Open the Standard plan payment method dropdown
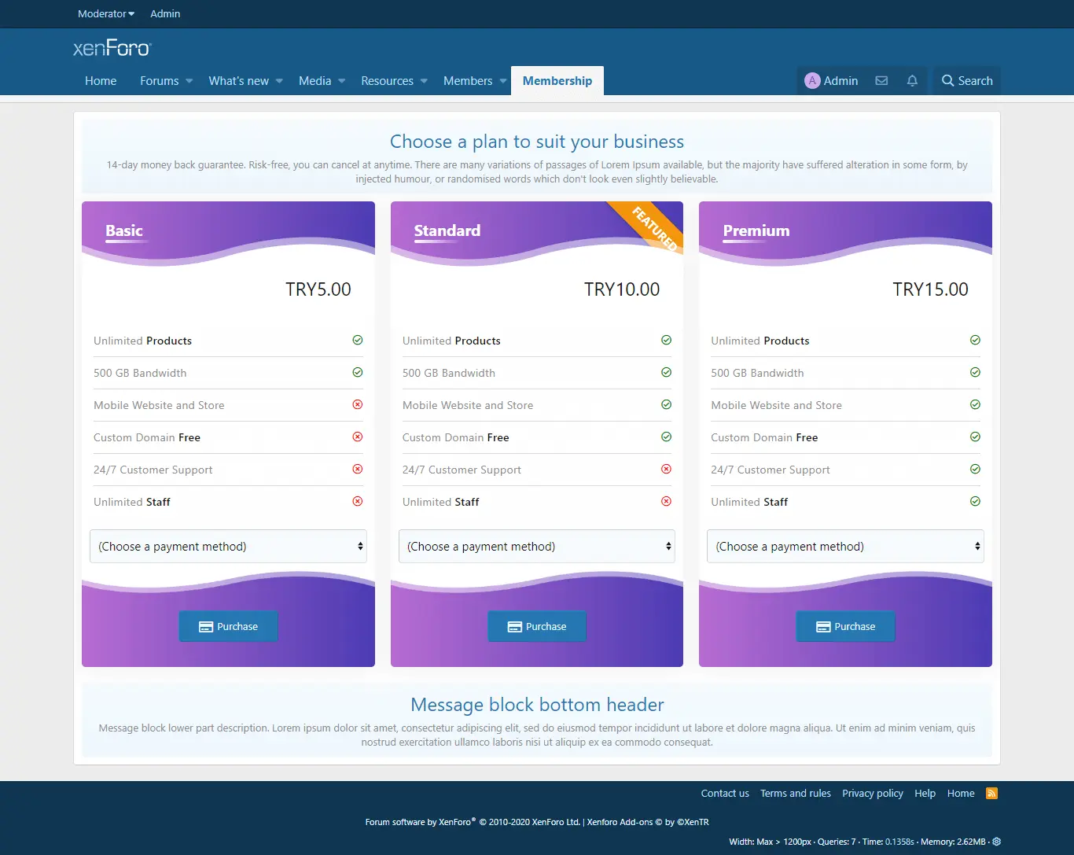Viewport: 1074px width, 855px height. point(537,547)
